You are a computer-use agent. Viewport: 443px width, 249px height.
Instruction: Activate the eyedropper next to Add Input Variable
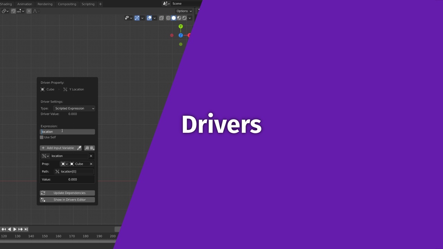pyautogui.click(x=79, y=148)
